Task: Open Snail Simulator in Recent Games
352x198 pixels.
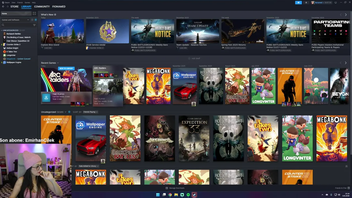Action: (316, 86)
